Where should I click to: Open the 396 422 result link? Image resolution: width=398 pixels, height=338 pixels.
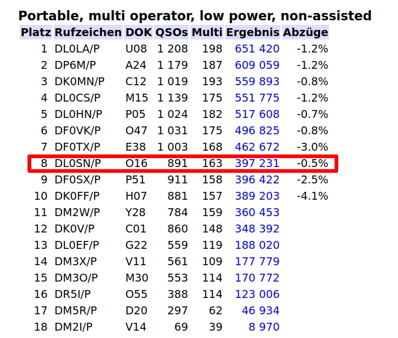(257, 180)
